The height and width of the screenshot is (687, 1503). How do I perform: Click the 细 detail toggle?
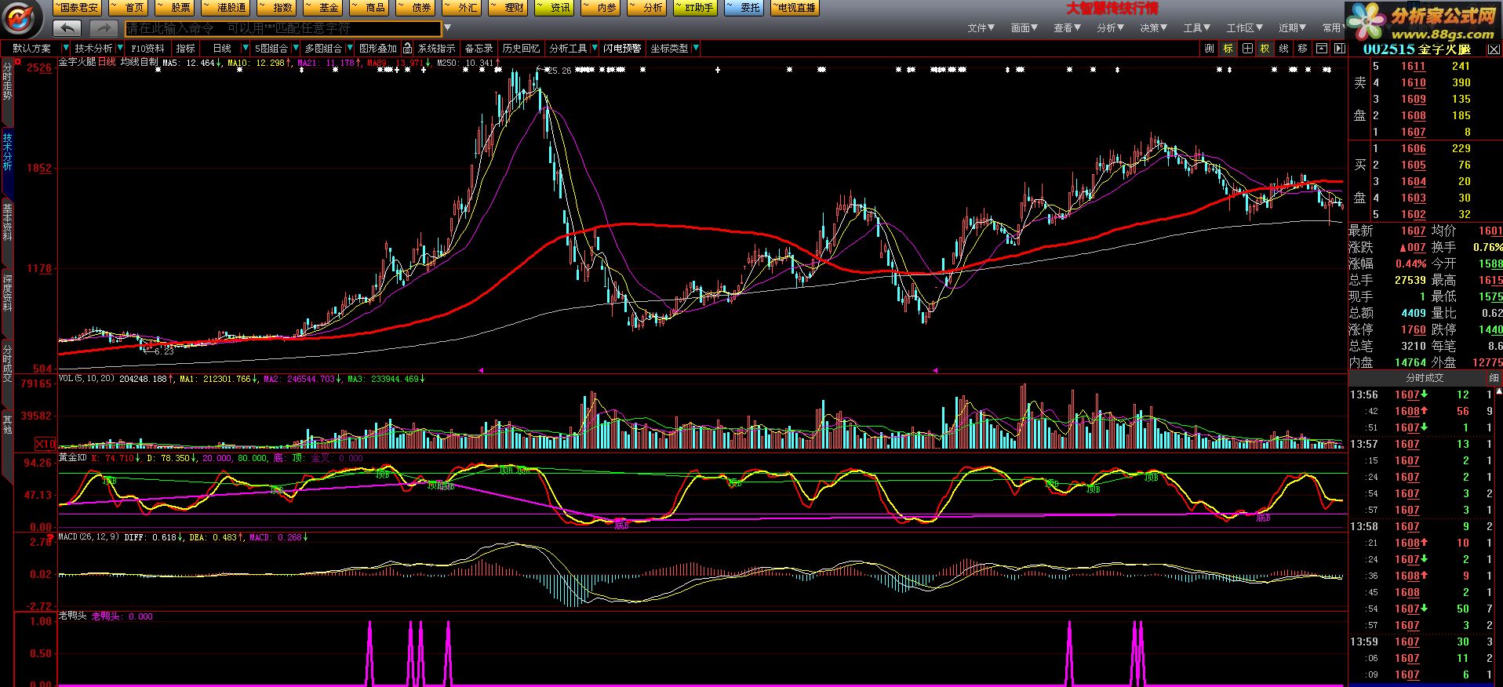coord(1494,378)
